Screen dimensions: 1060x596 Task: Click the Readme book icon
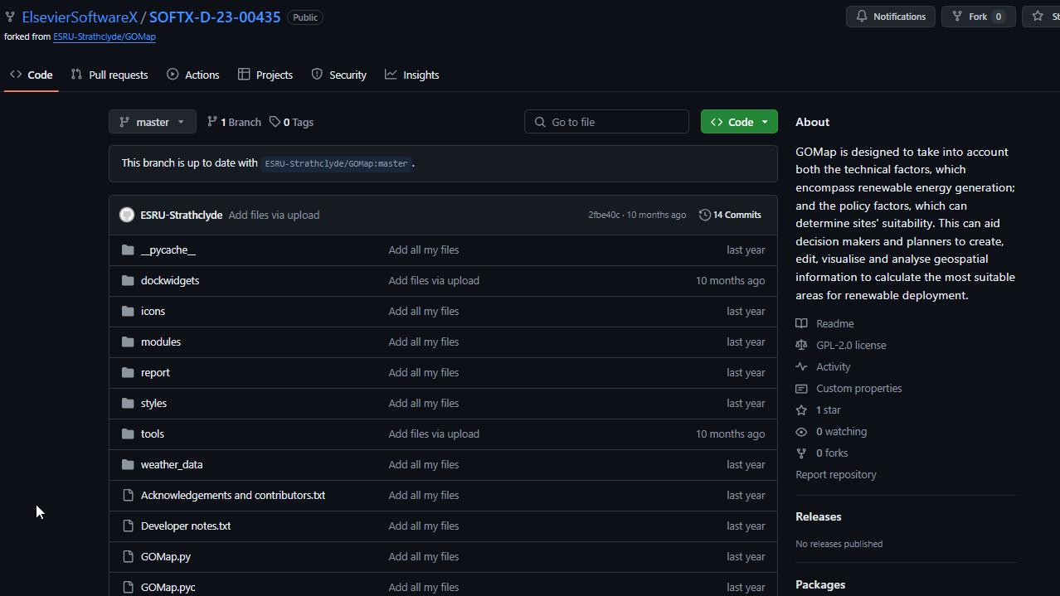[x=801, y=323]
